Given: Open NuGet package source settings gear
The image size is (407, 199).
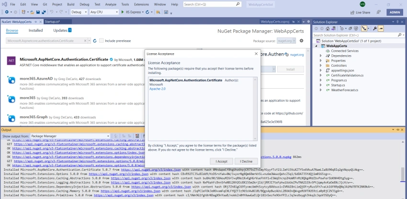Looking at the screenshot, I should point(301,41).
